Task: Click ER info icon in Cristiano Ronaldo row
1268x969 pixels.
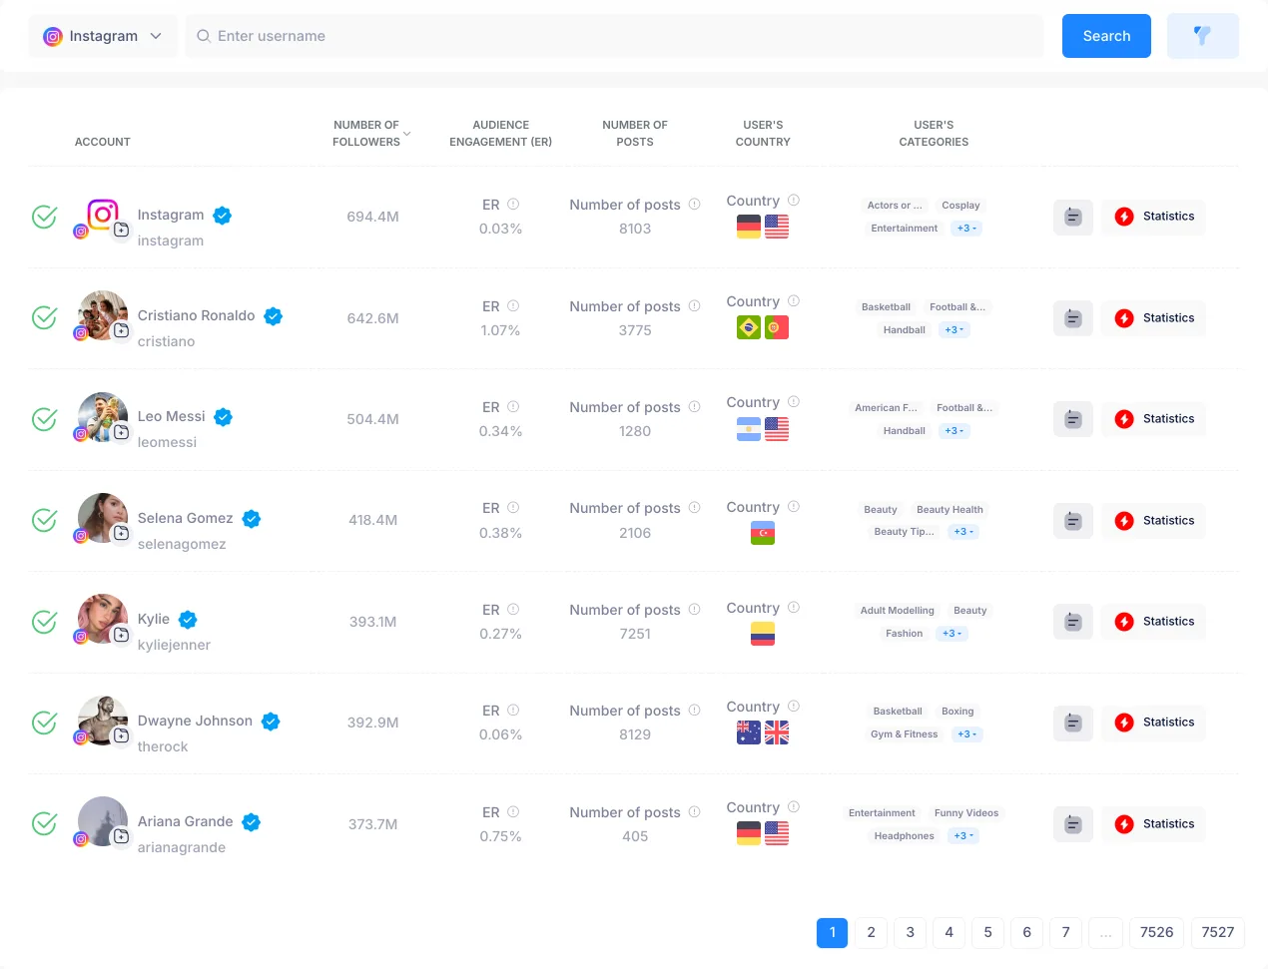Action: 513,305
